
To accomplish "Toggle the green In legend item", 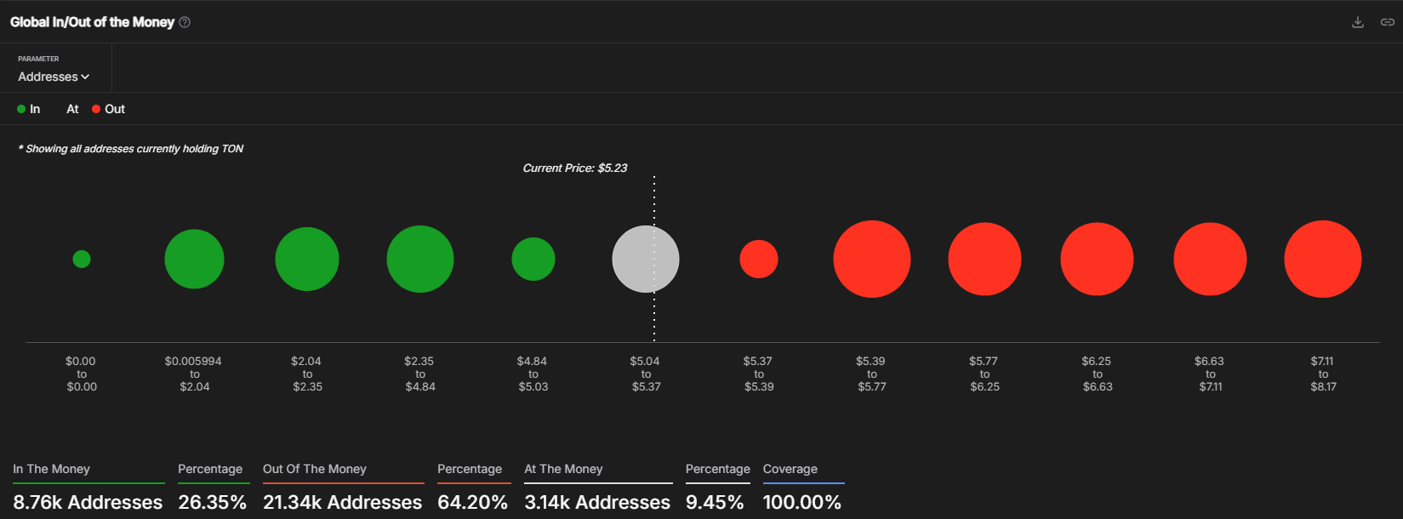I will pos(29,109).
